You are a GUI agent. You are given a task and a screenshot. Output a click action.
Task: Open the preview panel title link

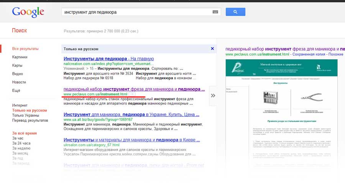coord(285,49)
